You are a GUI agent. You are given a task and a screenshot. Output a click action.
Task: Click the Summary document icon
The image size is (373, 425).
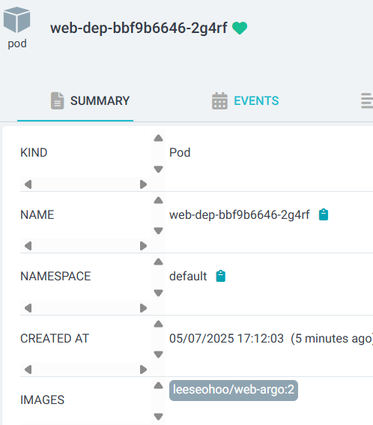pos(58,101)
